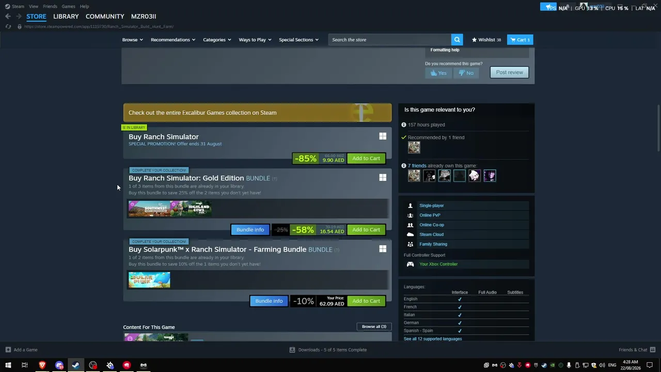Open the View menu

[34, 6]
